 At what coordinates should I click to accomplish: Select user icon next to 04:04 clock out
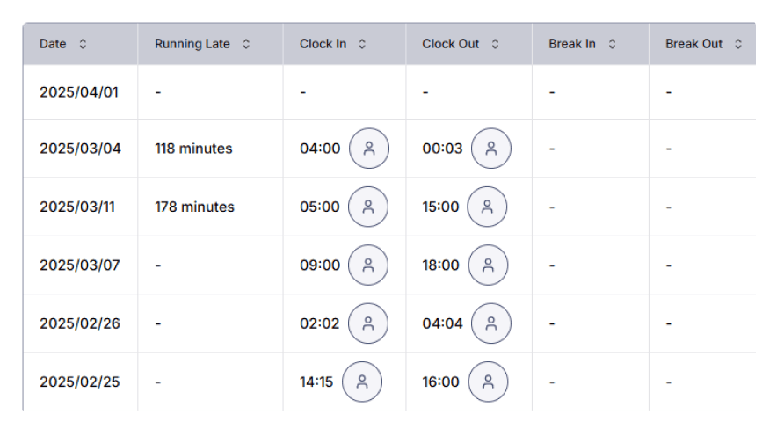click(x=491, y=323)
